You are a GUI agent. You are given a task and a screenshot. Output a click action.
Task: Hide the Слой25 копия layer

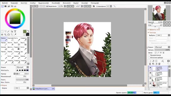(x=150, y=83)
